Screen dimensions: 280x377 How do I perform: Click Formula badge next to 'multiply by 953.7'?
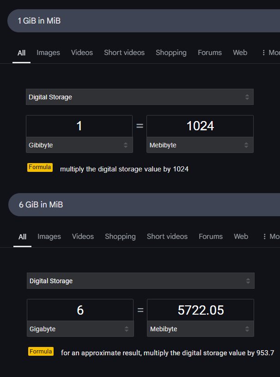coord(41,352)
